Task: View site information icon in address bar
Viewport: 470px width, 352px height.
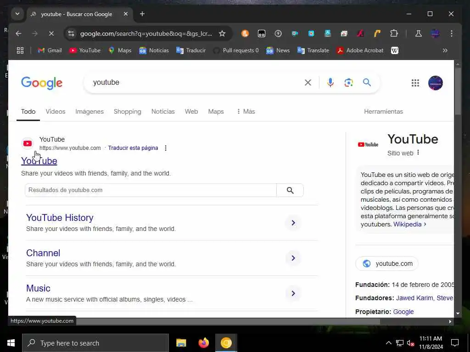Action: tap(71, 33)
